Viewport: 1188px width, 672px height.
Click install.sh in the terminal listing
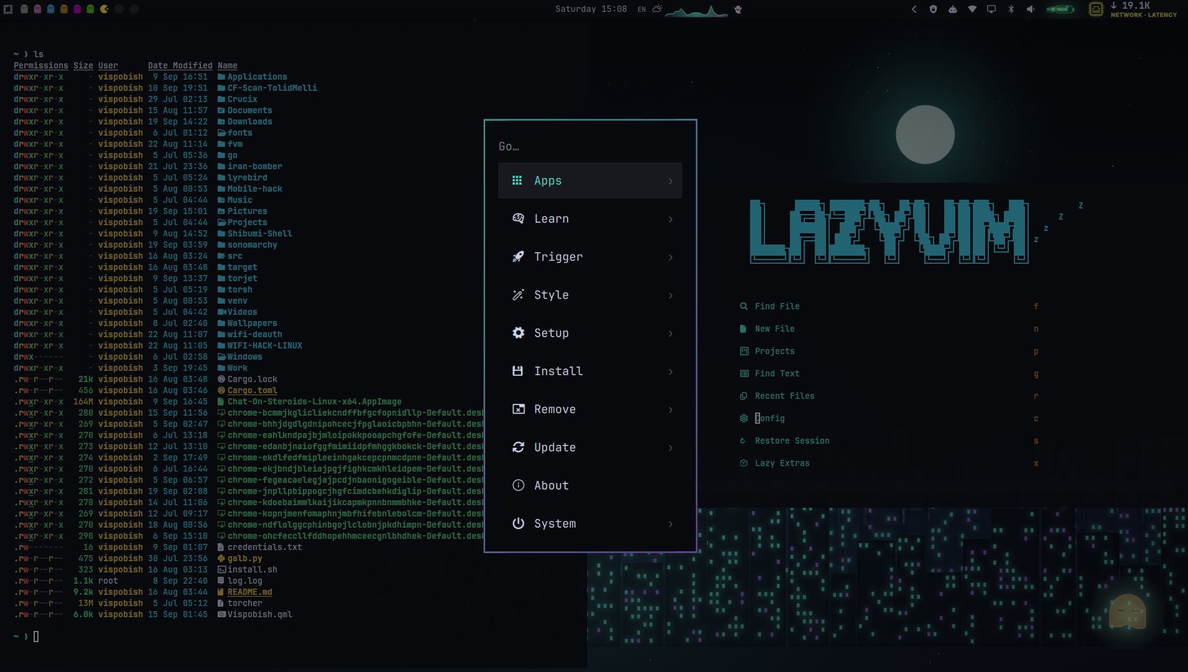(252, 569)
